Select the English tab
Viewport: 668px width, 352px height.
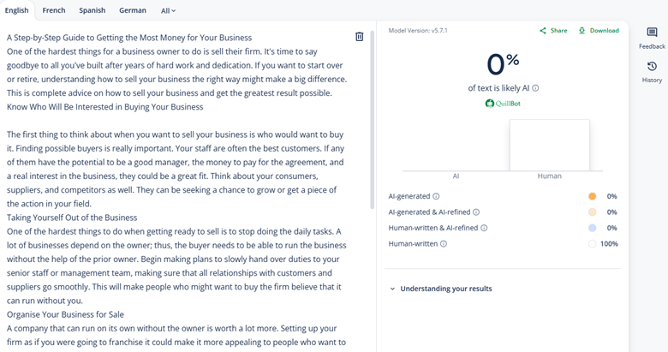click(x=16, y=11)
